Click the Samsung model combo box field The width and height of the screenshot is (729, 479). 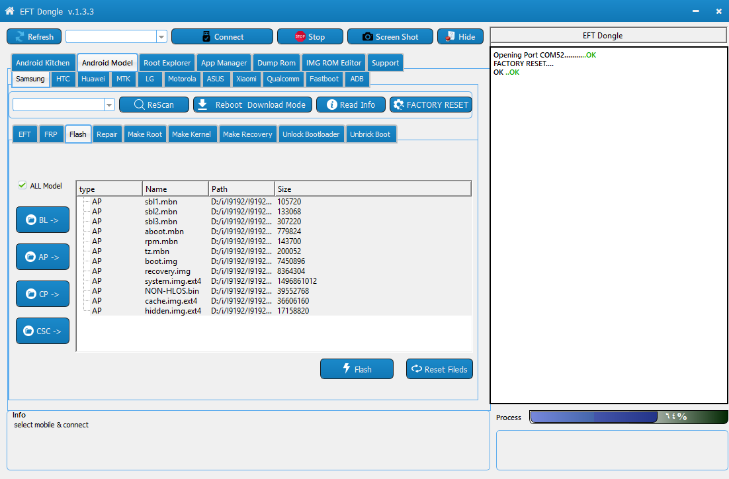(59, 105)
